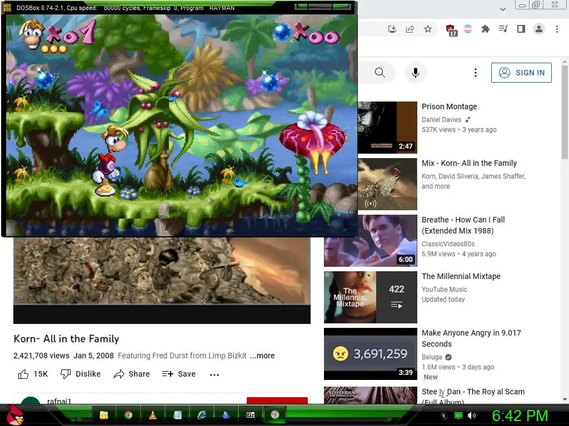This screenshot has height=426, width=569.
Task: Click the SIGN IN button
Action: (521, 73)
